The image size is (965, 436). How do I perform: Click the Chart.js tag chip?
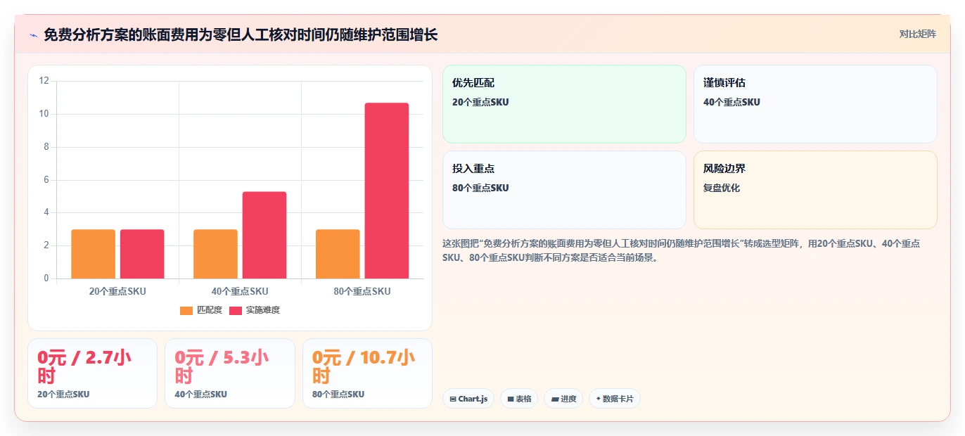468,399
